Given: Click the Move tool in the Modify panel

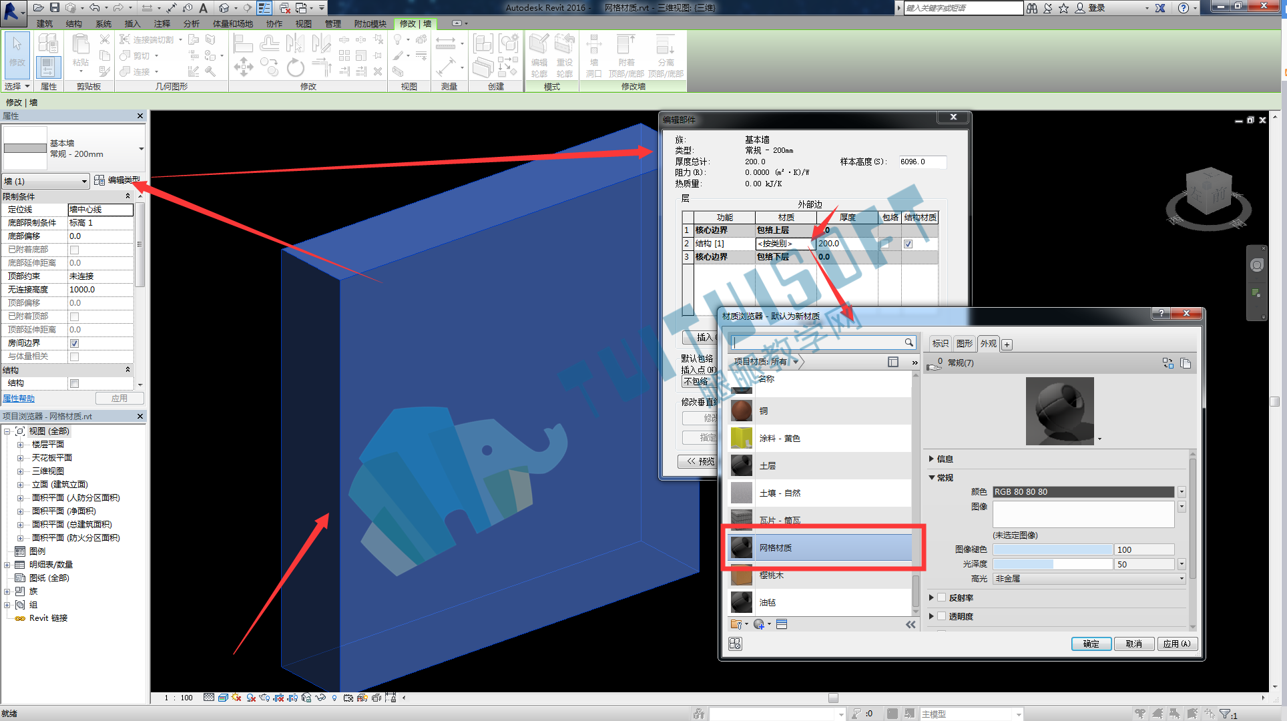Looking at the screenshot, I should [x=243, y=66].
